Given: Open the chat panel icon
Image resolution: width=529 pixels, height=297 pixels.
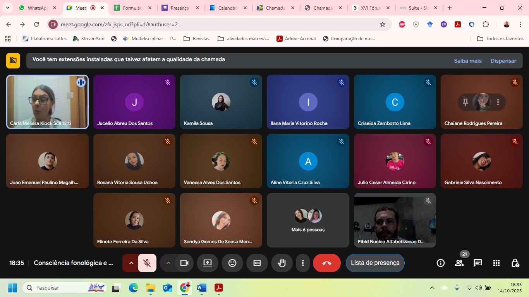Looking at the screenshot, I should [478, 263].
